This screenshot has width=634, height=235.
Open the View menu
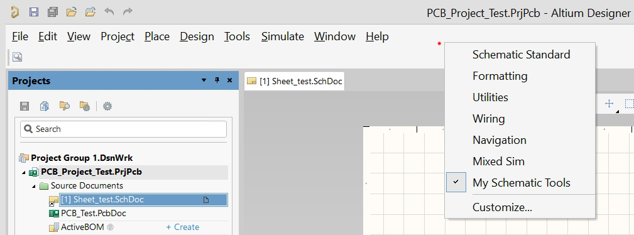(79, 36)
